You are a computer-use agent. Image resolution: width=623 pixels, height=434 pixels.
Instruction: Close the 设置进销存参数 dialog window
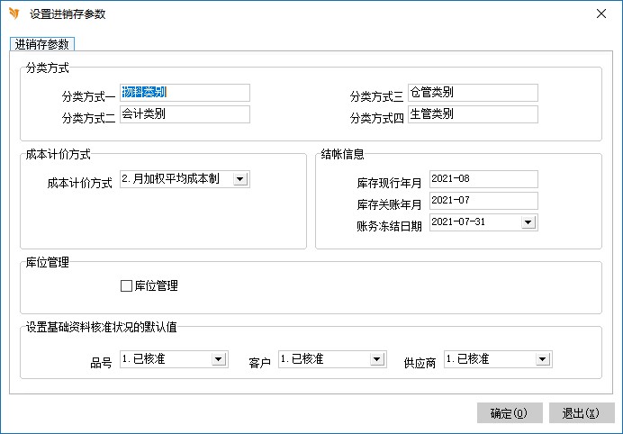(600, 14)
